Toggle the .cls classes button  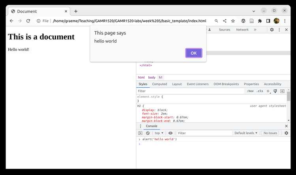pyautogui.click(x=260, y=91)
